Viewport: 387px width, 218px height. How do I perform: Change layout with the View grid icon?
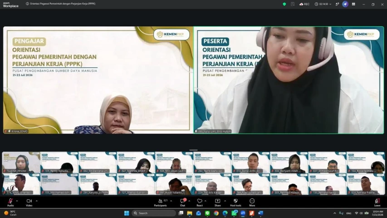tap(353, 4)
